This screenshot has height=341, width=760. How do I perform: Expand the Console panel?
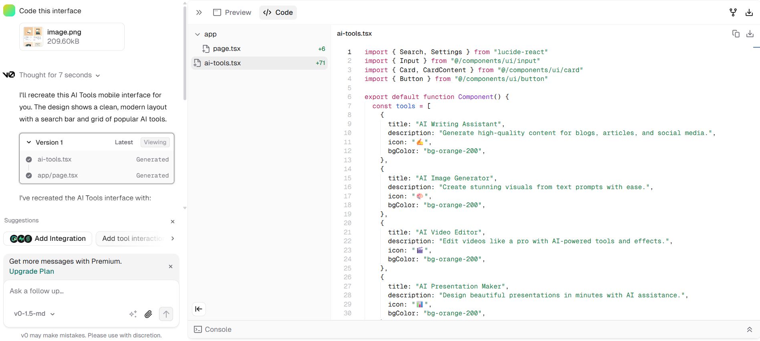pos(749,329)
